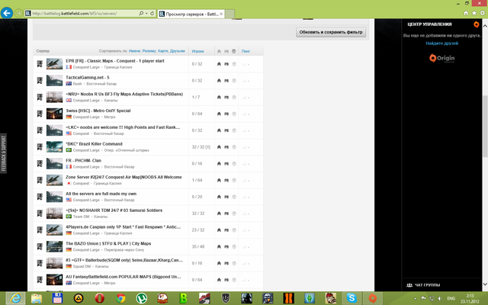Image resolution: width=488 pixels, height=305 pixels.
Task: Sort servers by 'Друзьям'
Action: (178, 51)
